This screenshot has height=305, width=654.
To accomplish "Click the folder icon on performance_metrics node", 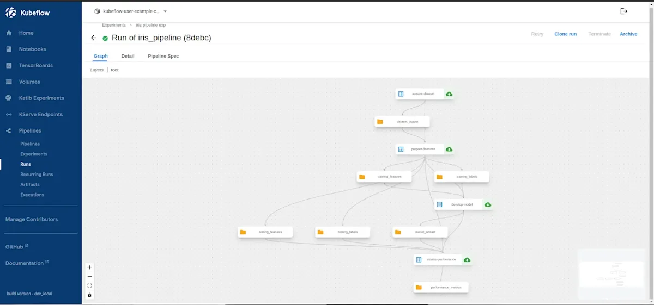I will click(x=419, y=288).
